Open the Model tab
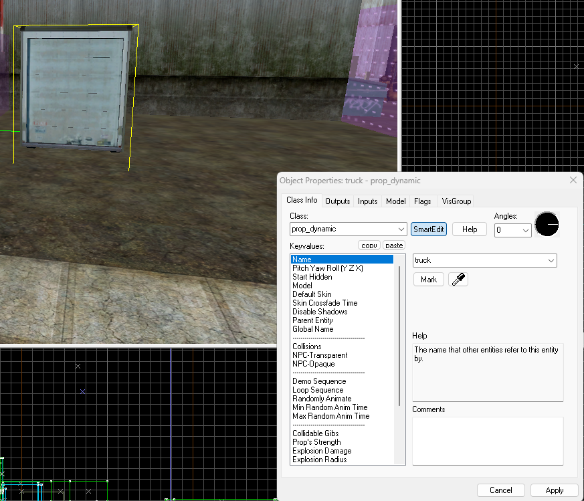This screenshot has width=584, height=501. coord(395,201)
